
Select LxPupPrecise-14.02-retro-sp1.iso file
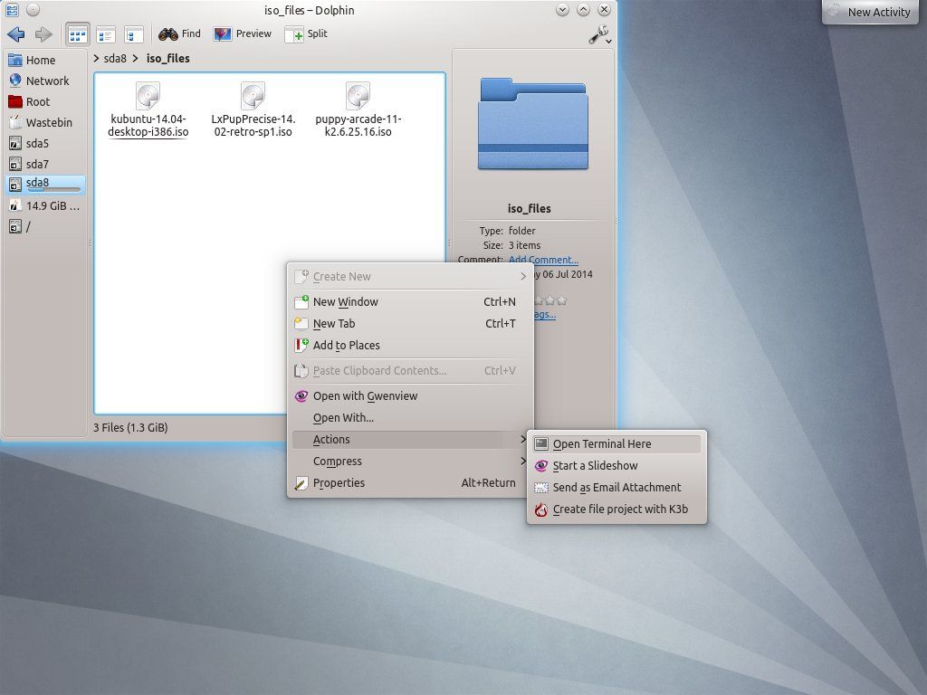coord(253,109)
